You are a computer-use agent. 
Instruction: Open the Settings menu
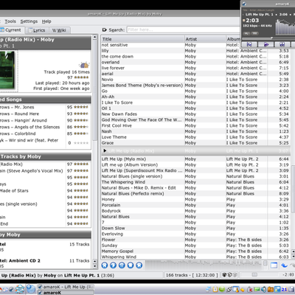[29, 21]
